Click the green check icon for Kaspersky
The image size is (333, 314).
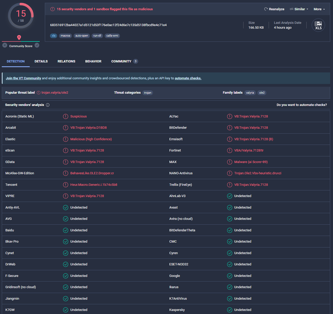tap(229, 310)
